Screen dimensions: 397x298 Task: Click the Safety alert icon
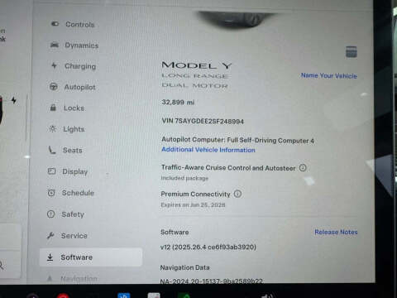coord(50,214)
